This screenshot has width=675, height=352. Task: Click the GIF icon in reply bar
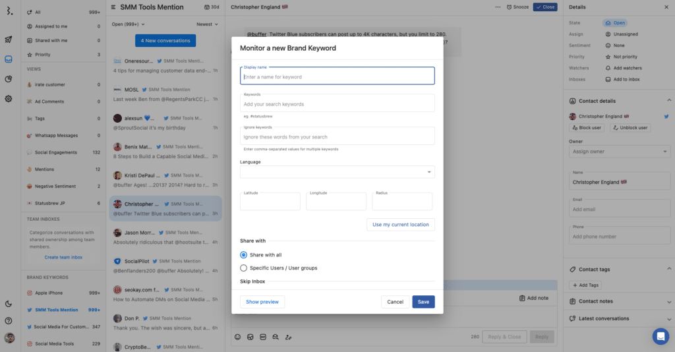tap(263, 337)
